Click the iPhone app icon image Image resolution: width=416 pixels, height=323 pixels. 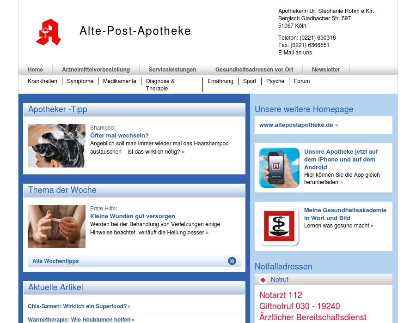279,167
